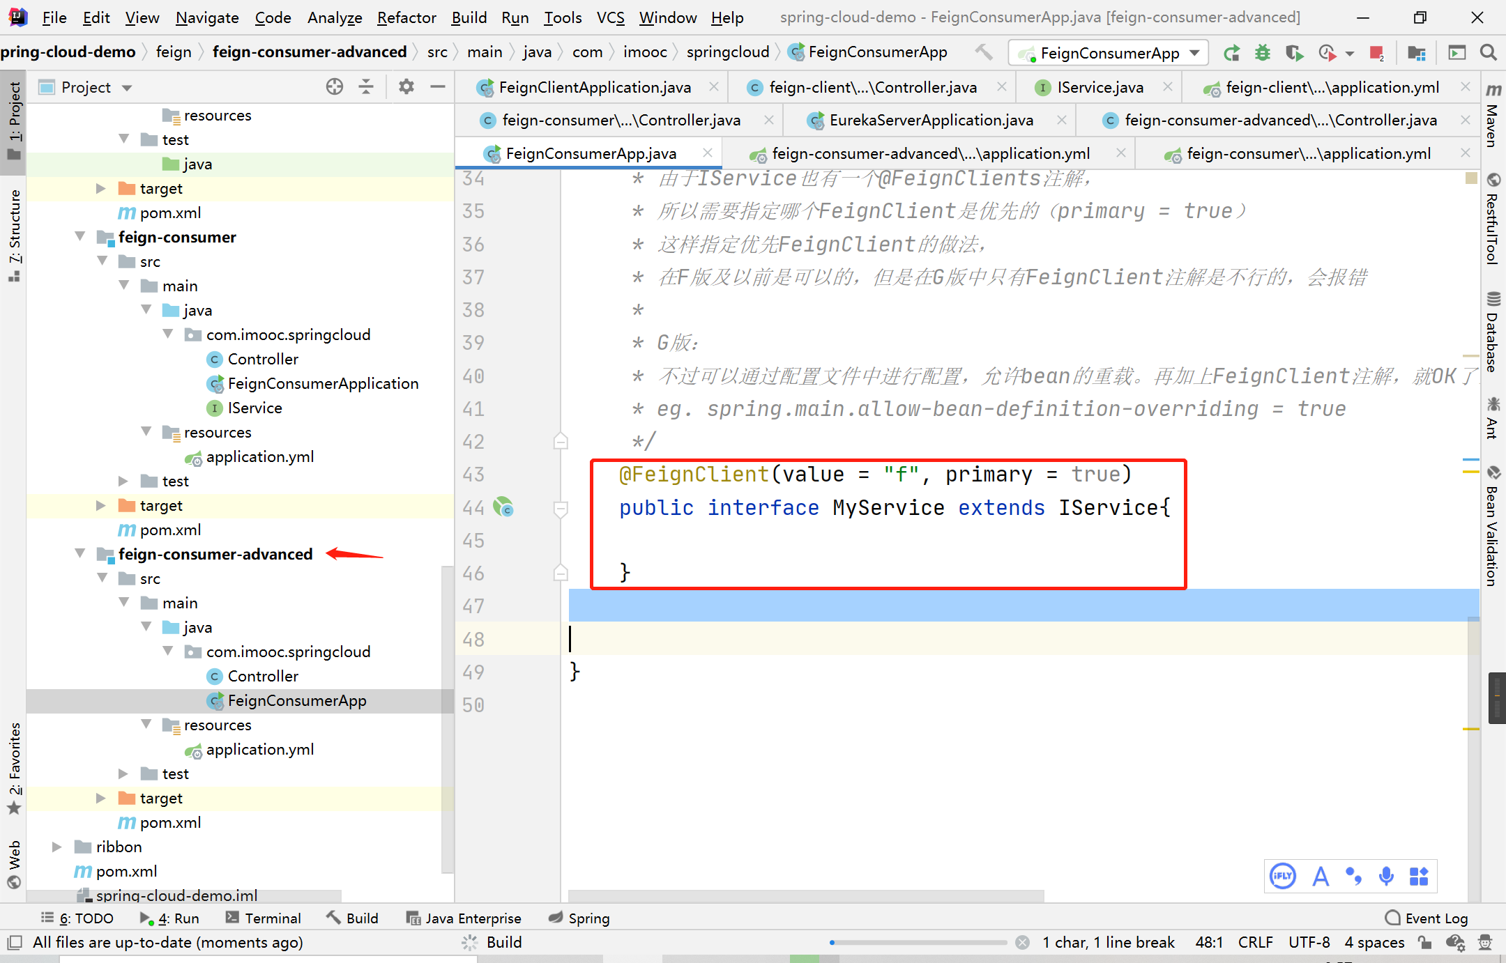Image resolution: width=1506 pixels, height=963 pixels.
Task: Open the Project Structure dialog icon
Action: (x=1416, y=53)
